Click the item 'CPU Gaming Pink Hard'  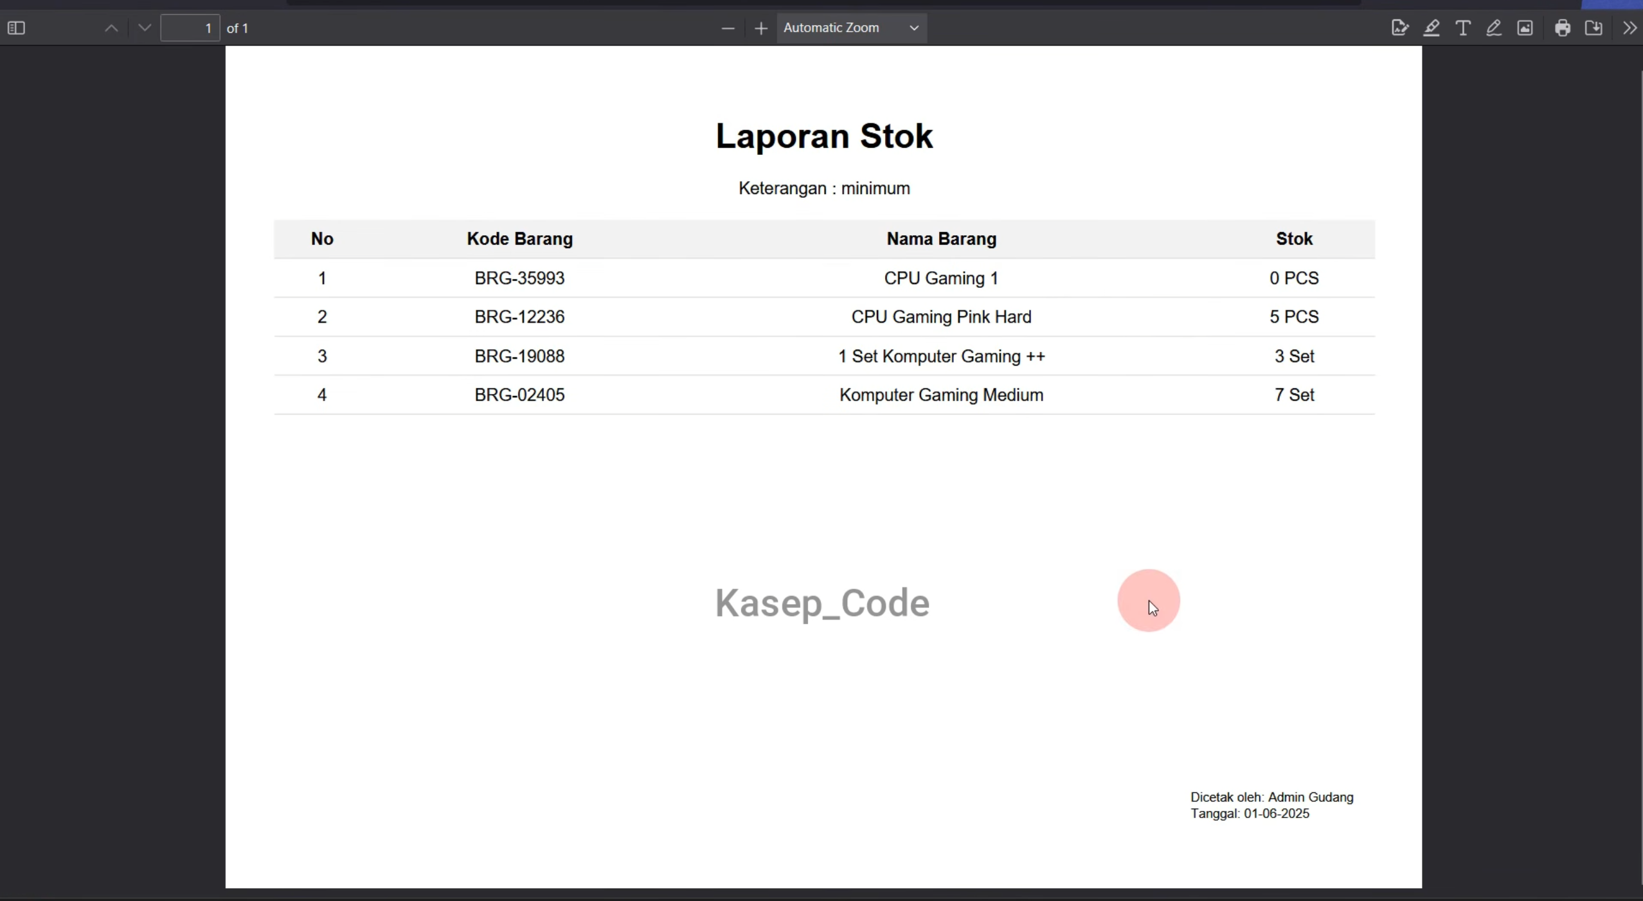click(942, 317)
